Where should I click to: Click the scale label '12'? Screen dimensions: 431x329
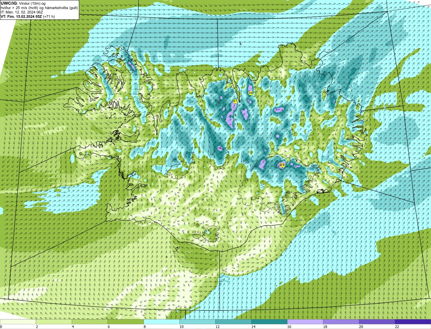pyautogui.click(x=217, y=327)
